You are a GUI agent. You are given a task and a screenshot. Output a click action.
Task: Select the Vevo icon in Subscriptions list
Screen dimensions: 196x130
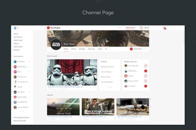tap(15, 72)
